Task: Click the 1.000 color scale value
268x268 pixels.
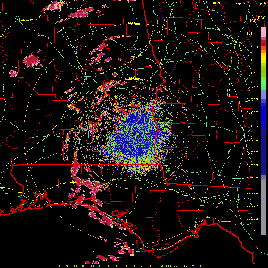Action: coord(252,33)
